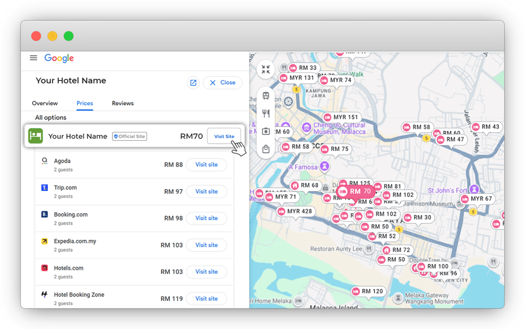Click the green hotel bed icon
Screen dimensions: 525x329
coord(36,136)
